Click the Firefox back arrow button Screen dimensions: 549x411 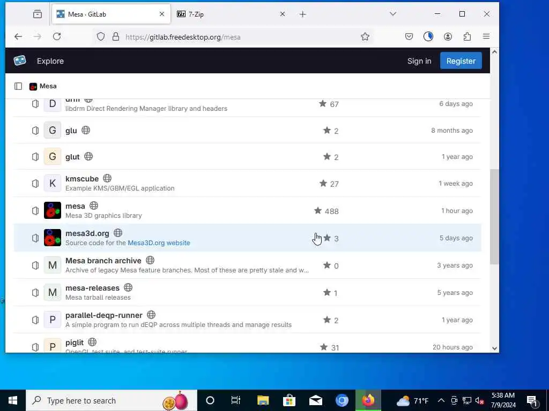18,36
